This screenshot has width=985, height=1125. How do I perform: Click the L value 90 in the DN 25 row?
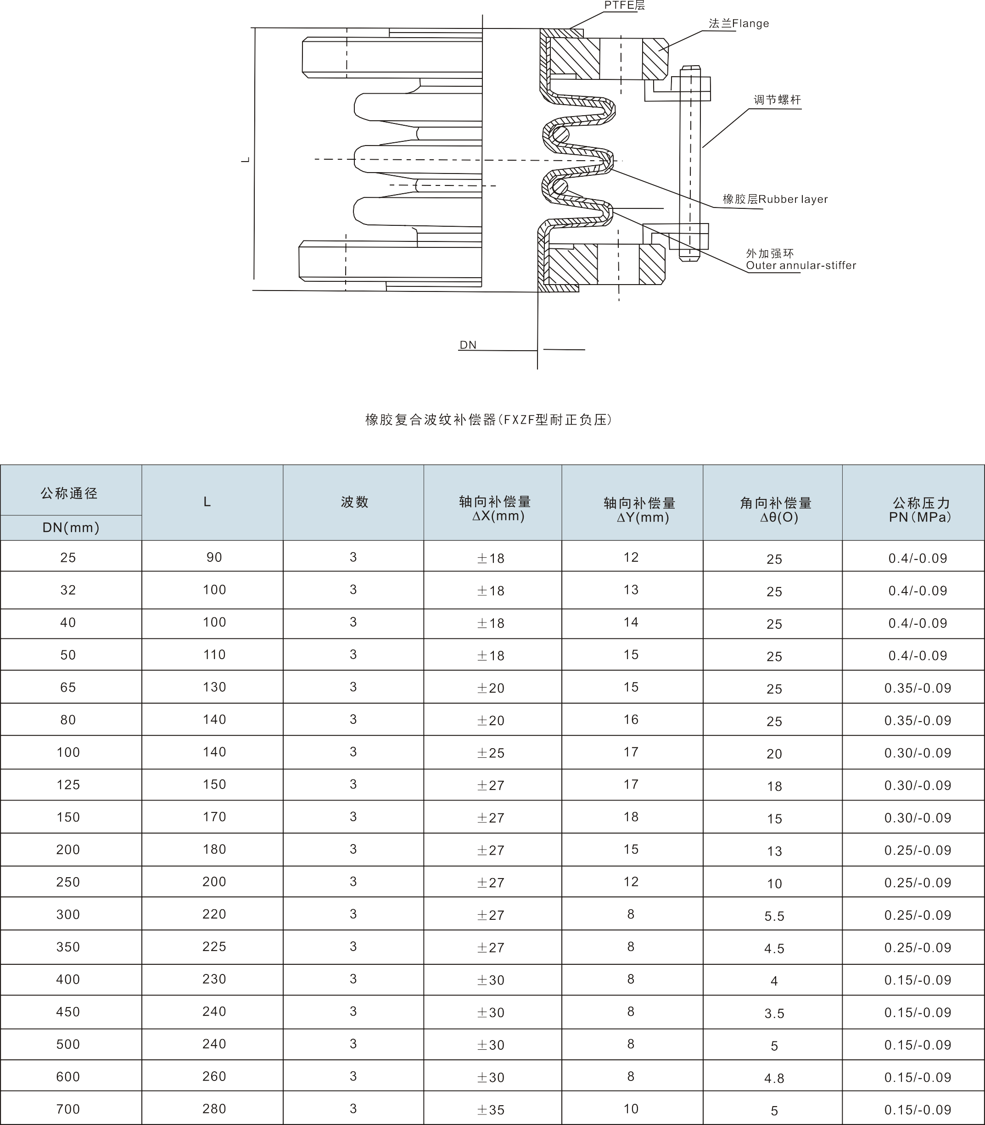pos(214,557)
